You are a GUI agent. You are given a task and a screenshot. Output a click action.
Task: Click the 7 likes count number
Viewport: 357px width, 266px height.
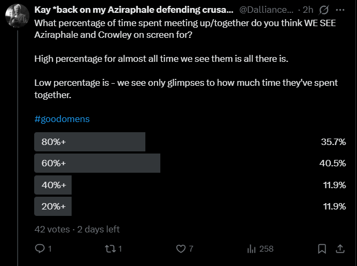pos(191,248)
